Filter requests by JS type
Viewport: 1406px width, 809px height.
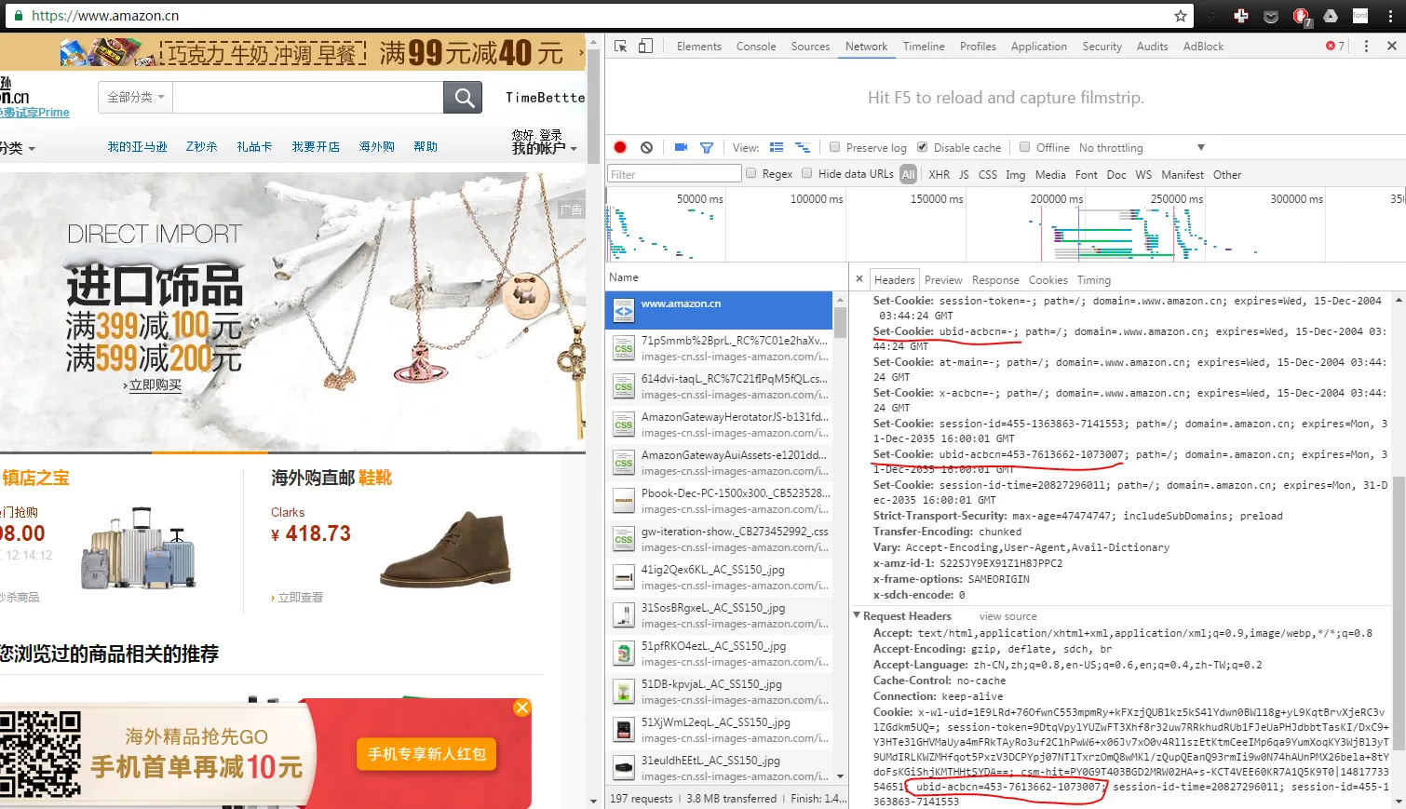(964, 174)
